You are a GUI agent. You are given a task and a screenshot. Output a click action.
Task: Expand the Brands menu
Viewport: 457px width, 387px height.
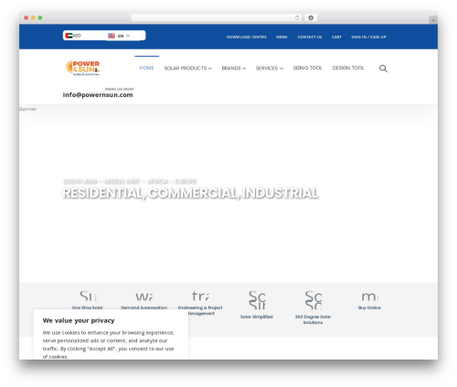click(x=234, y=68)
